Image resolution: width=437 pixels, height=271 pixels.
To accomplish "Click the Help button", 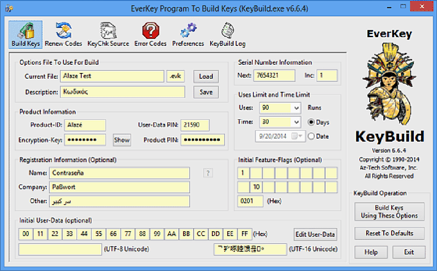I will pyautogui.click(x=371, y=252).
